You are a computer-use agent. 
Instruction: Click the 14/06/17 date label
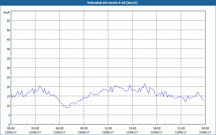point(205,132)
